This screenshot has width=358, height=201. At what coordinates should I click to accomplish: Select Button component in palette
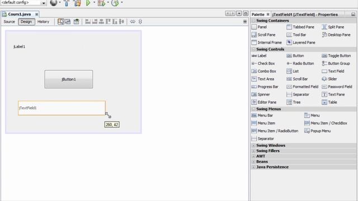pos(295,56)
